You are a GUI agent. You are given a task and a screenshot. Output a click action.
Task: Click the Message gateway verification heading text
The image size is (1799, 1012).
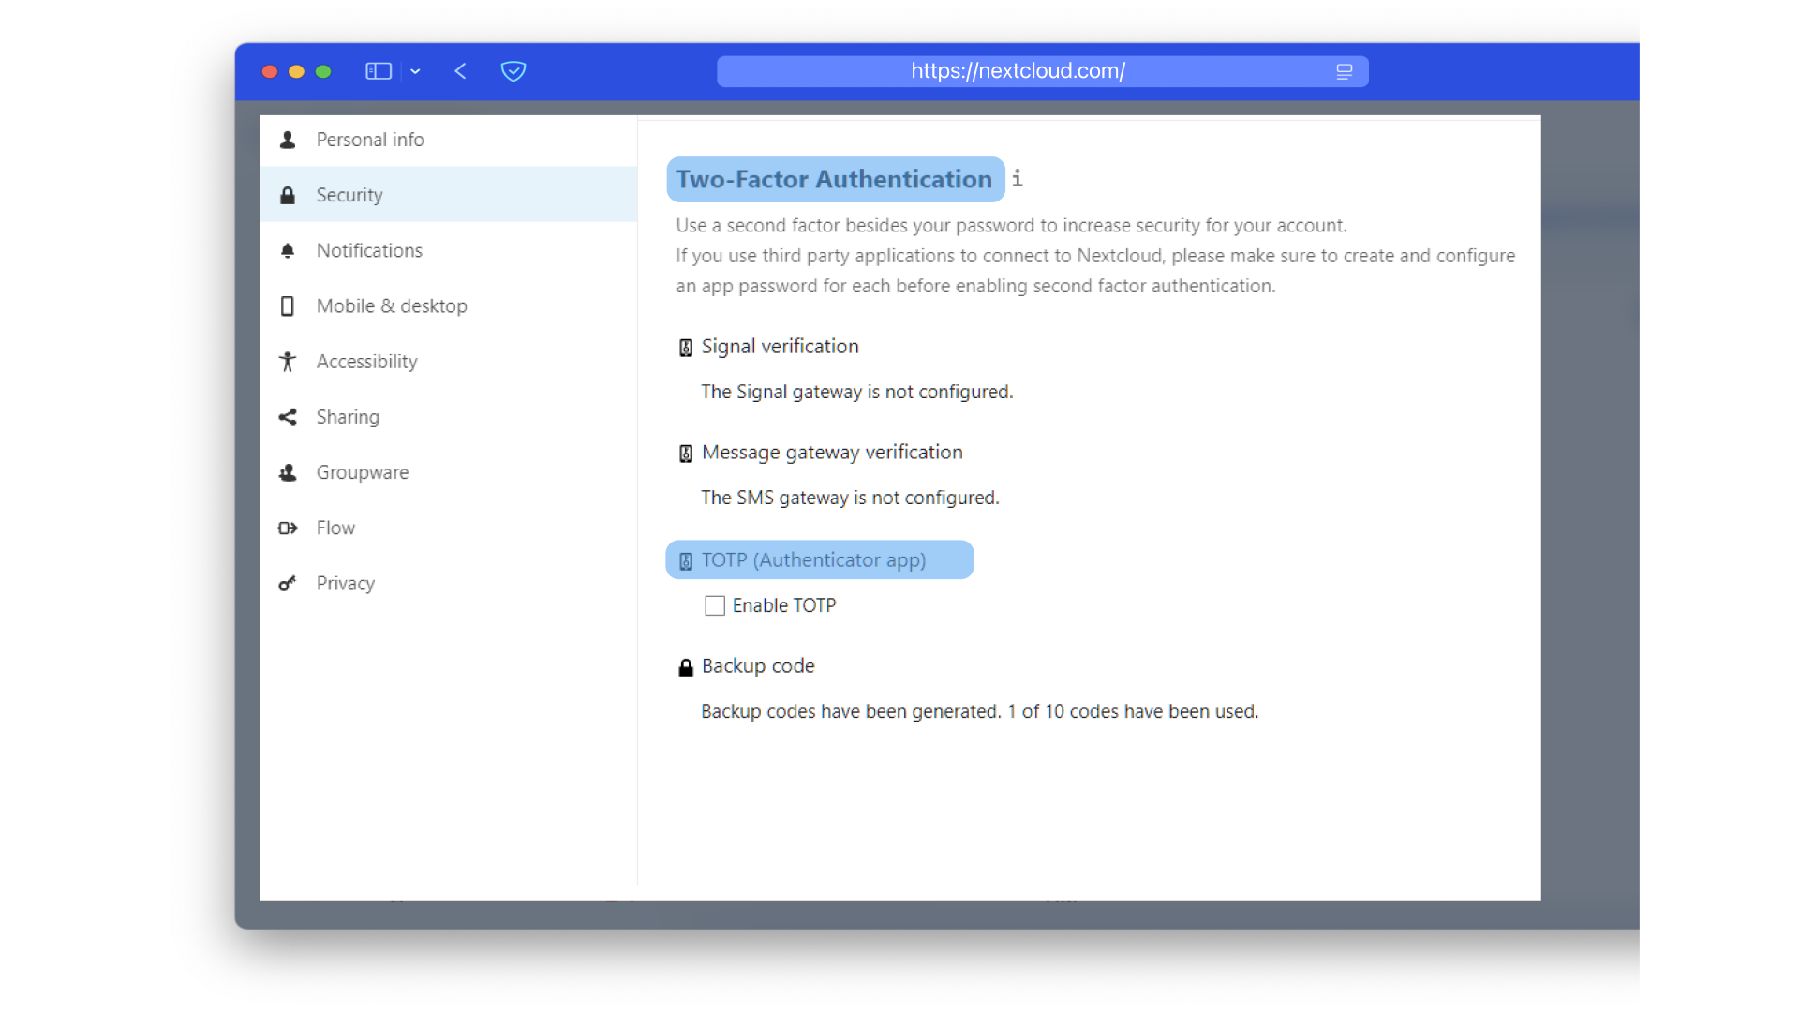coord(832,453)
